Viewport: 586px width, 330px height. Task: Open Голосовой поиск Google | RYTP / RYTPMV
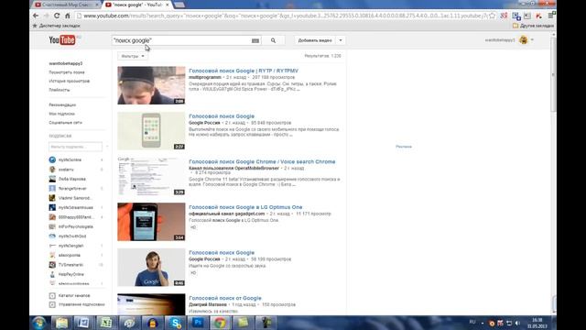[244, 71]
